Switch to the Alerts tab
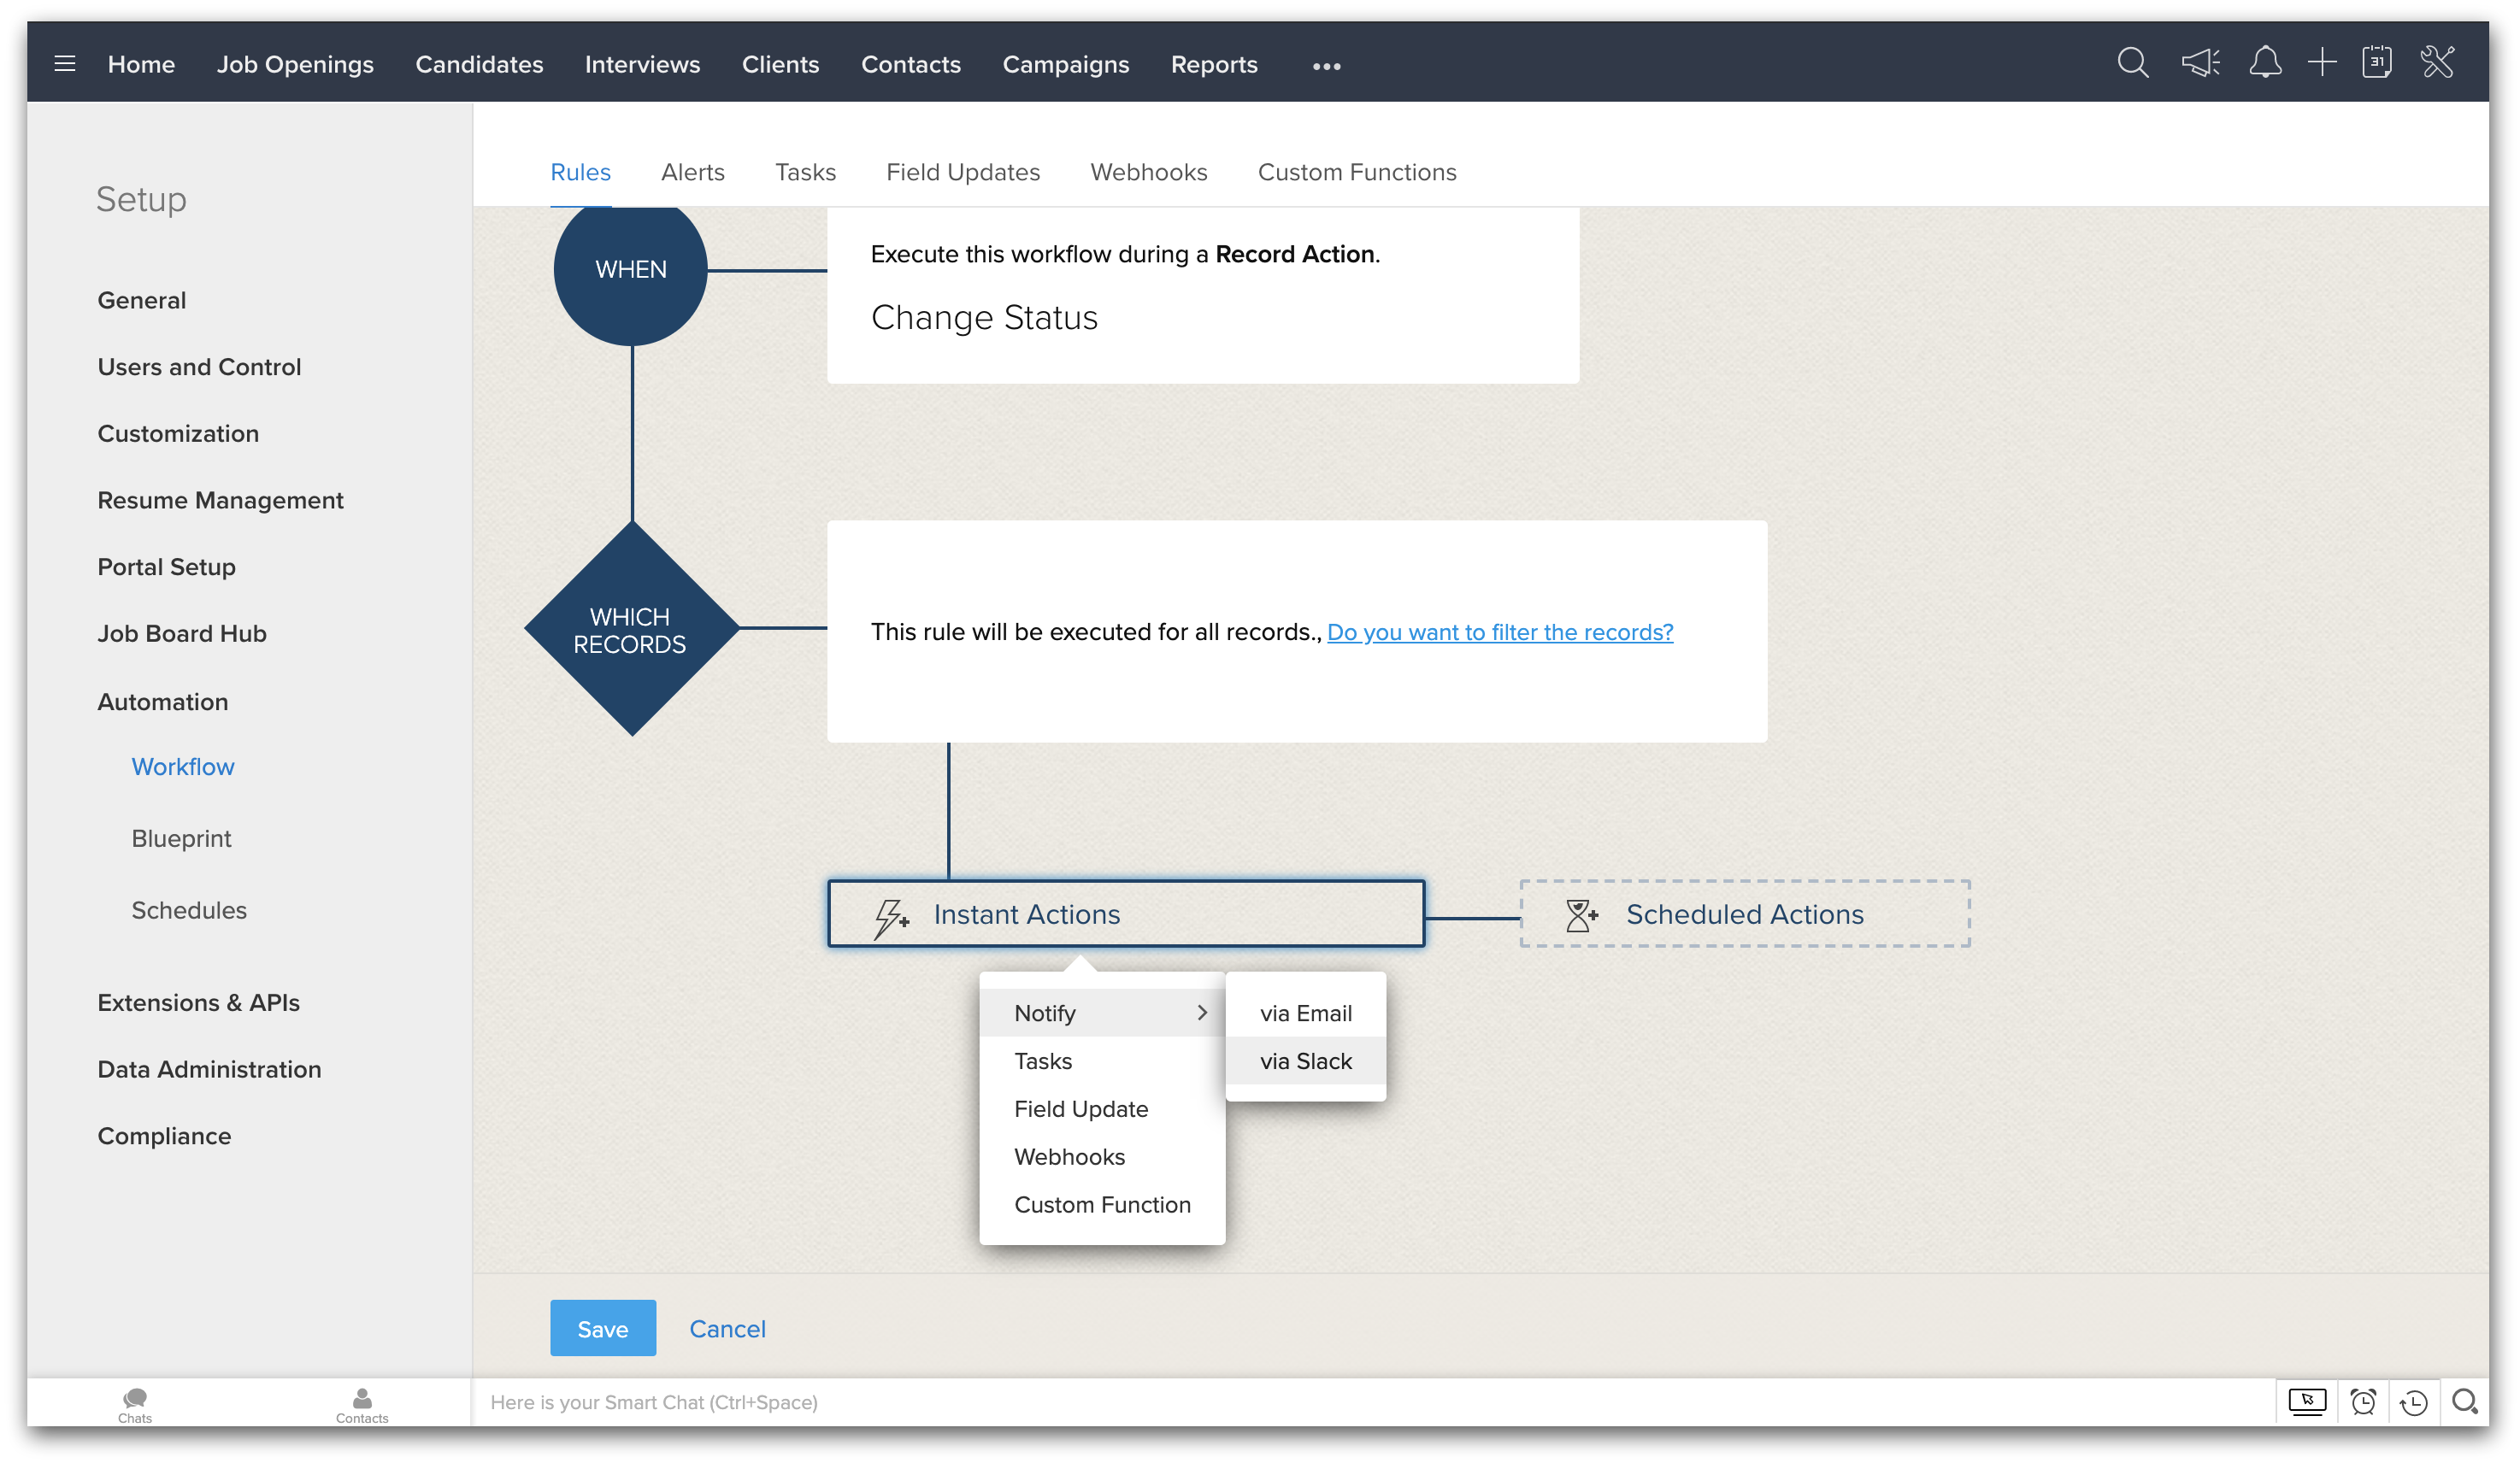This screenshot has height=1463, width=2520. coord(692,172)
